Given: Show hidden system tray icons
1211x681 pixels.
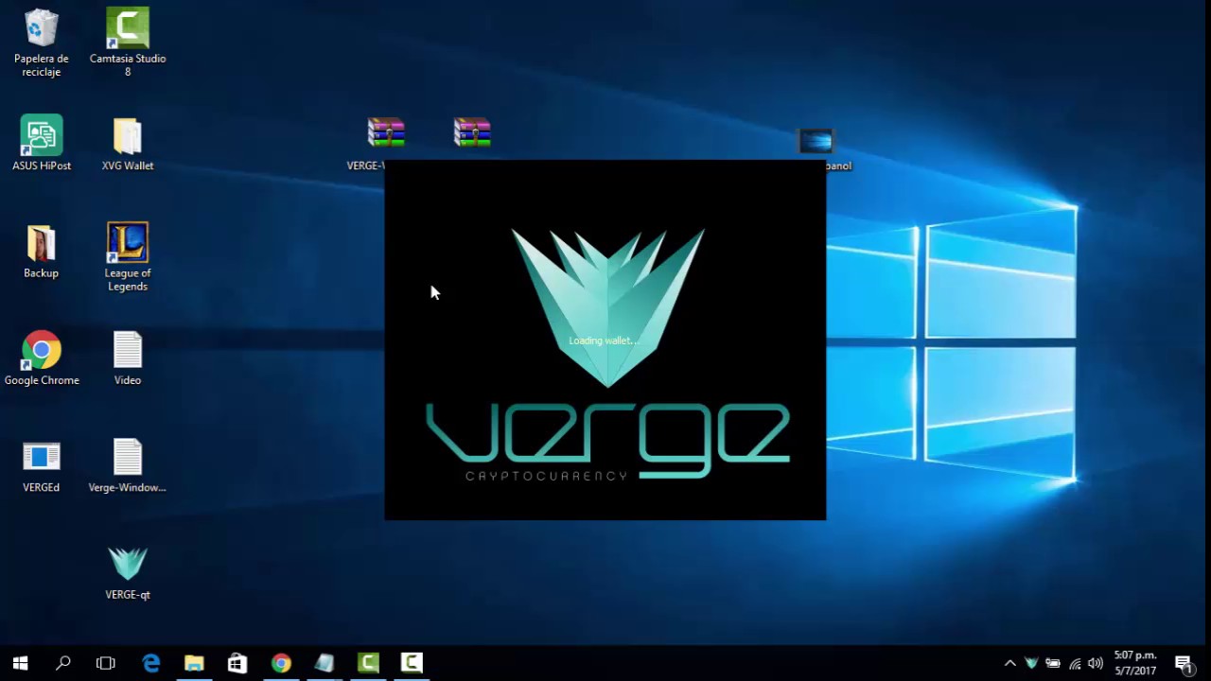Looking at the screenshot, I should pos(1009,663).
